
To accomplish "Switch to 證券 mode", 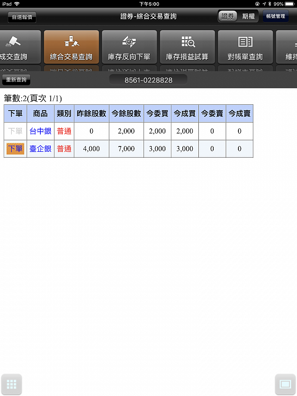I will pyautogui.click(x=228, y=16).
